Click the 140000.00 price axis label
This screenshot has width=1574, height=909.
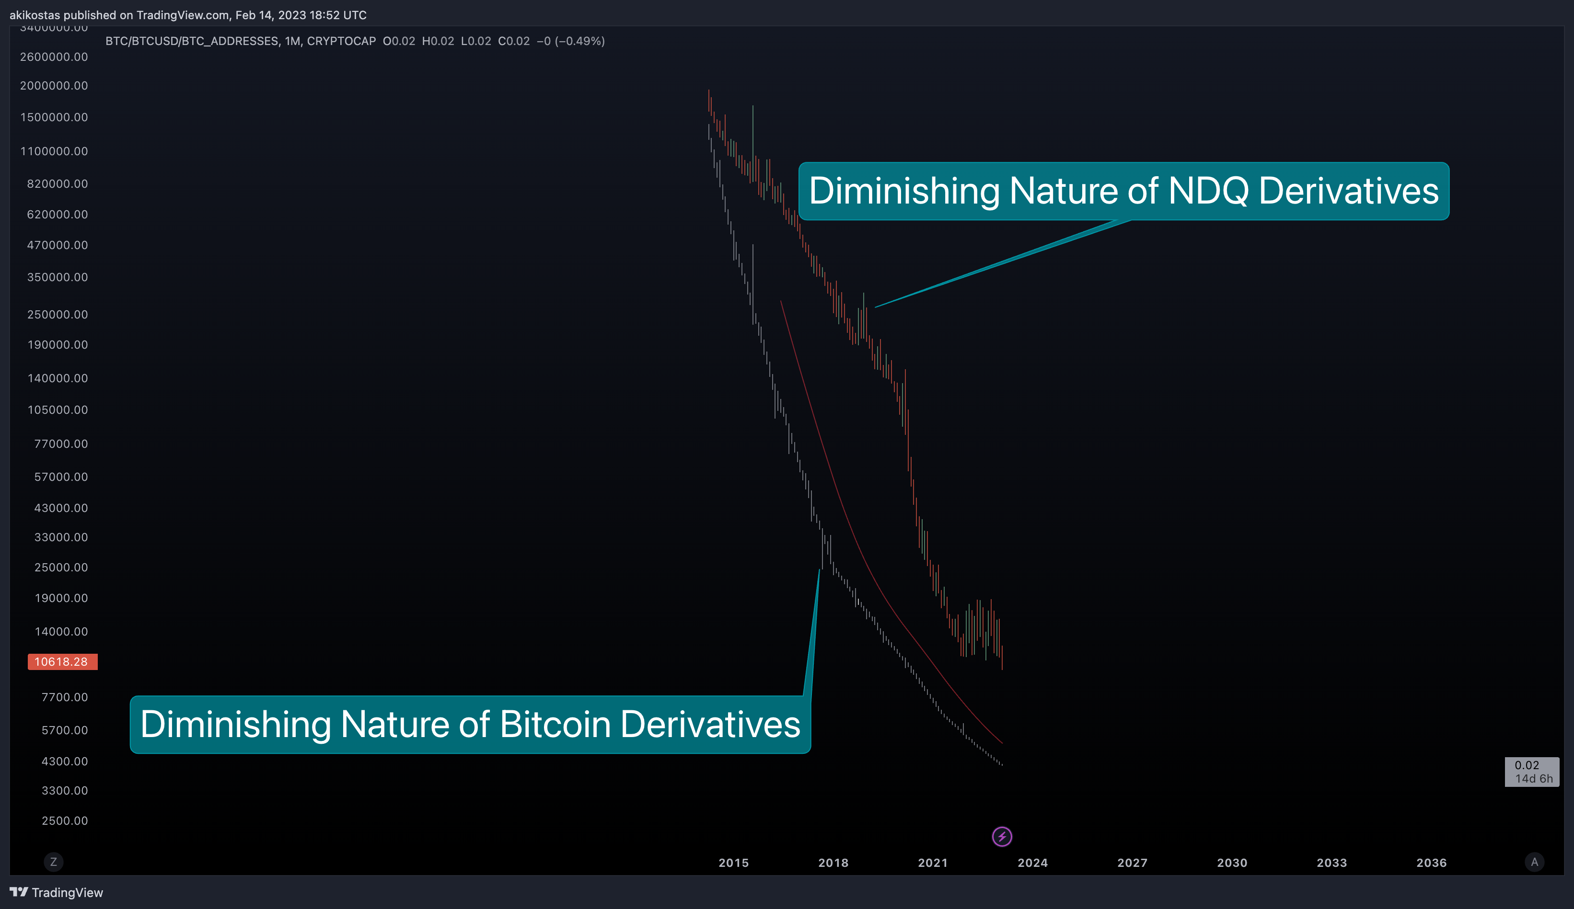(58, 378)
